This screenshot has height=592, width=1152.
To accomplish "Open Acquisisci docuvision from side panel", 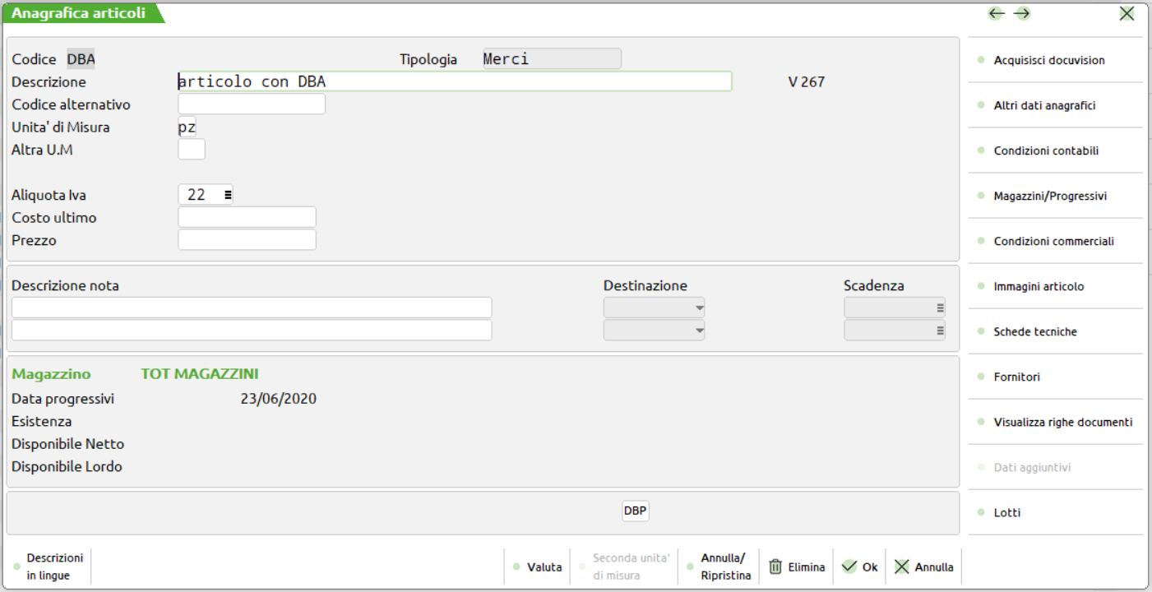I will [1048, 60].
